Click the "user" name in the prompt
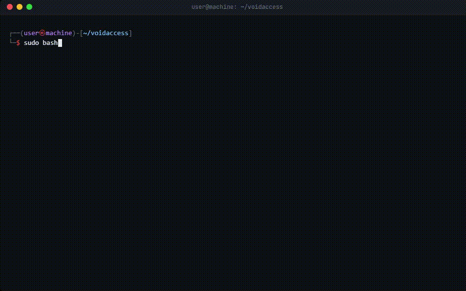This screenshot has height=291, width=466. (x=31, y=33)
